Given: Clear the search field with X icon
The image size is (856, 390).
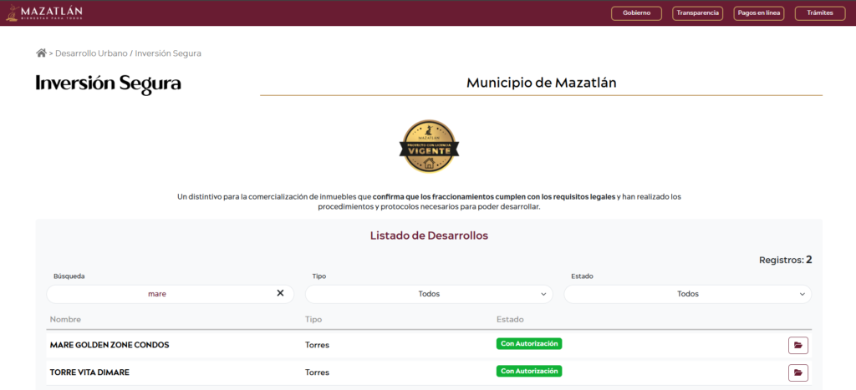Looking at the screenshot, I should [x=280, y=294].
